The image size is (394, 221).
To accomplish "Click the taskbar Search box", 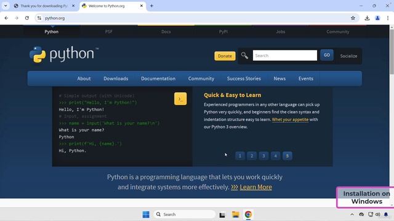I will click(185, 214).
